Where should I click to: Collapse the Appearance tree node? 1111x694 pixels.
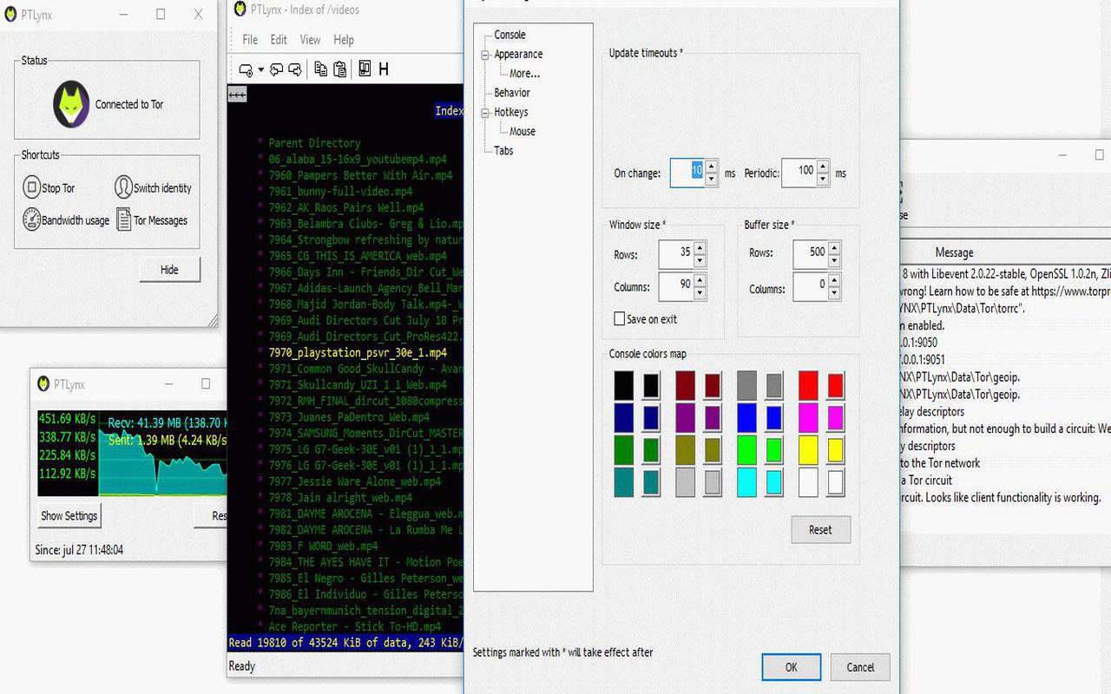[485, 54]
